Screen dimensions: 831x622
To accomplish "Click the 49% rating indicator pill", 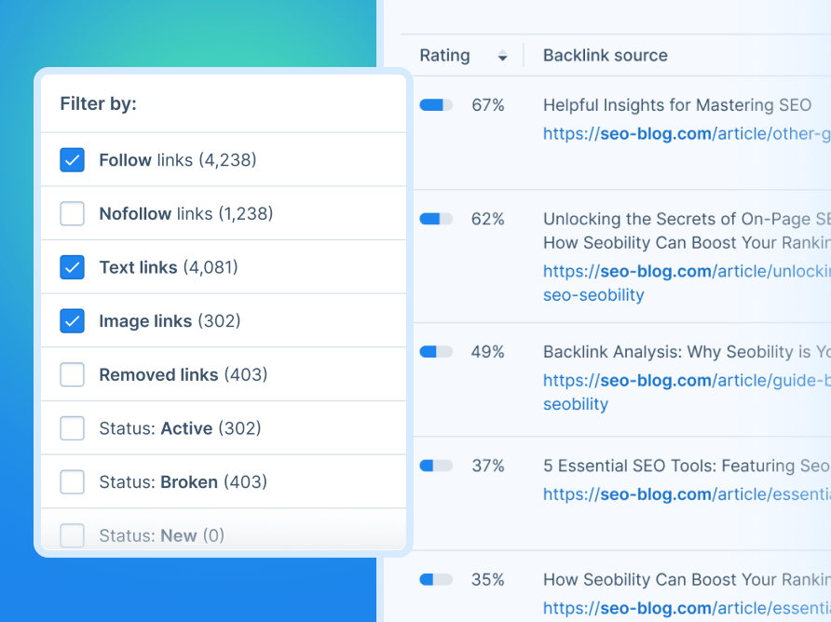I will click(x=435, y=352).
